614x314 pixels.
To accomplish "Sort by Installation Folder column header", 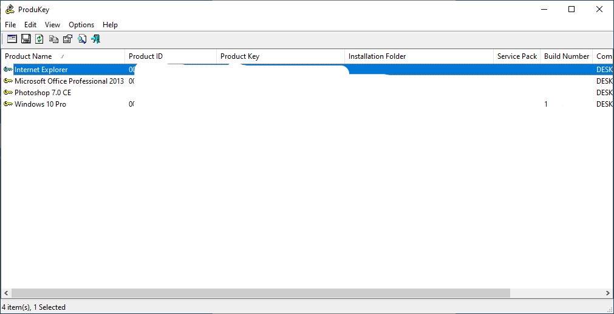I will (419, 56).
